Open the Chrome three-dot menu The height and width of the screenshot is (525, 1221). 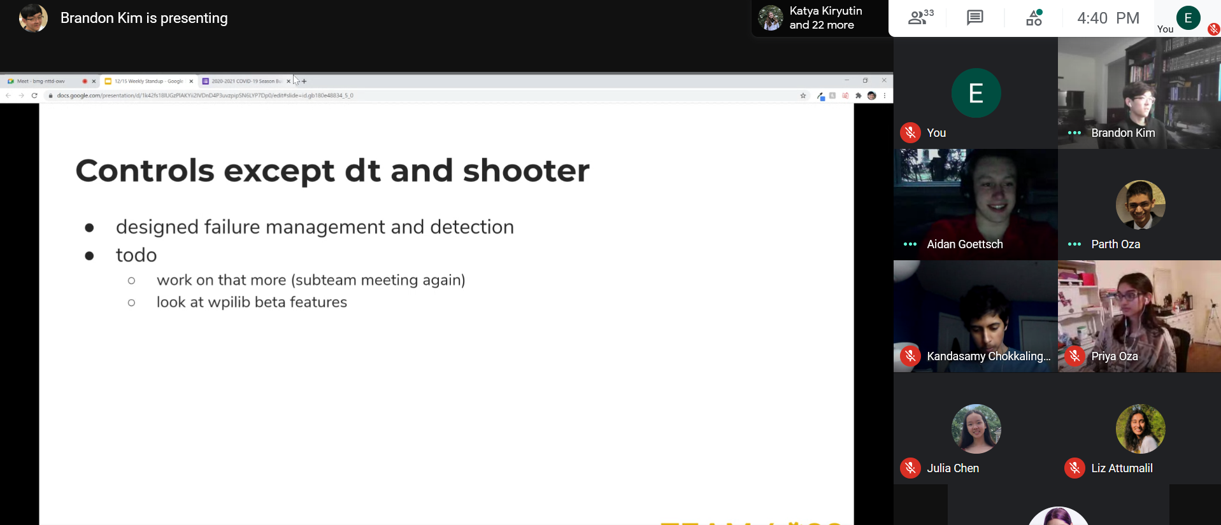tap(885, 95)
